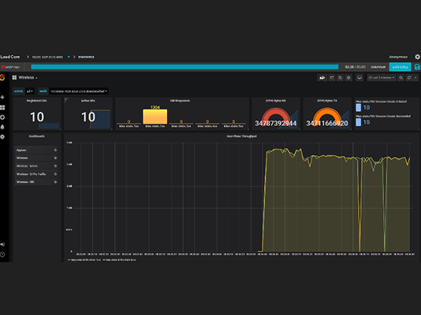Click the highlighted cyan button in test bar
This screenshot has height=315, width=421.
[x=400, y=67]
